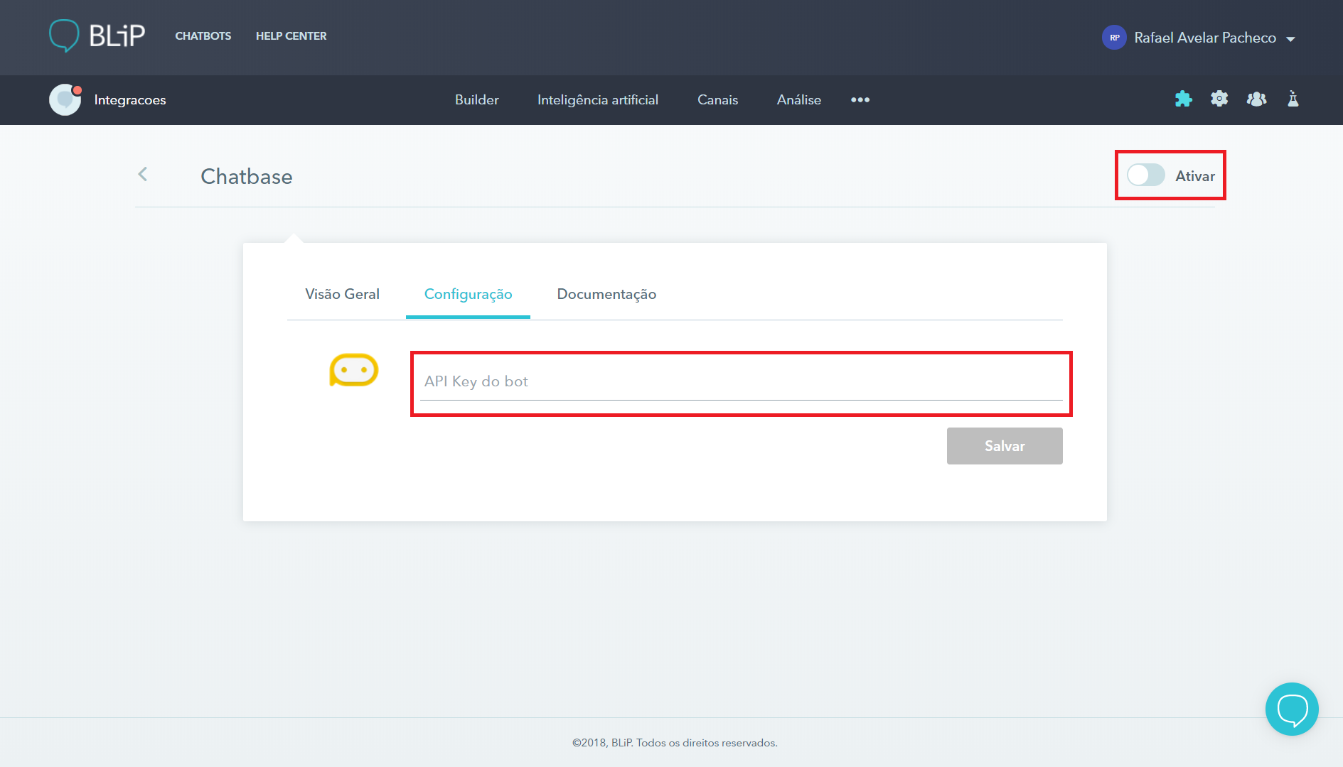Open the Análise section
The width and height of the screenshot is (1343, 767).
coord(799,100)
